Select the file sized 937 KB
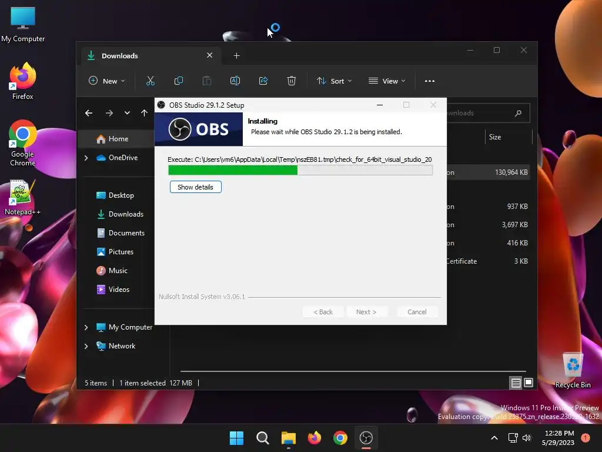Viewport: 602px width, 452px height. tap(487, 207)
